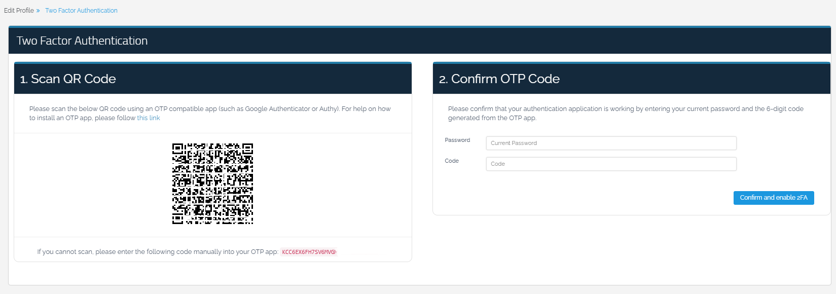Select the "1. Scan QR Code" heading
836x294 pixels.
click(x=68, y=79)
